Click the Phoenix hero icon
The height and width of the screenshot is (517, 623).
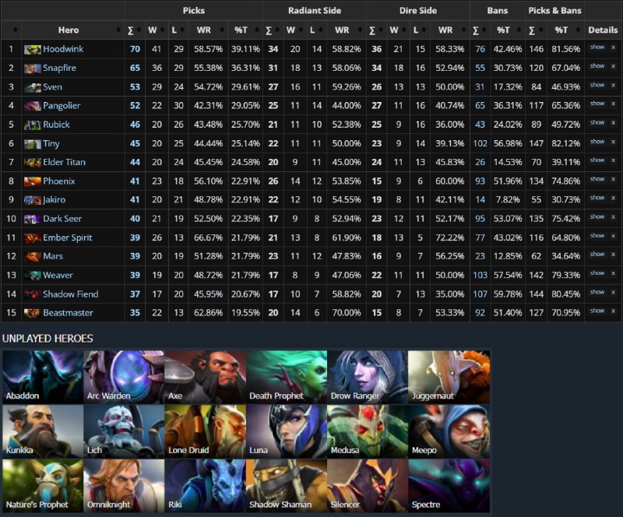click(32, 181)
